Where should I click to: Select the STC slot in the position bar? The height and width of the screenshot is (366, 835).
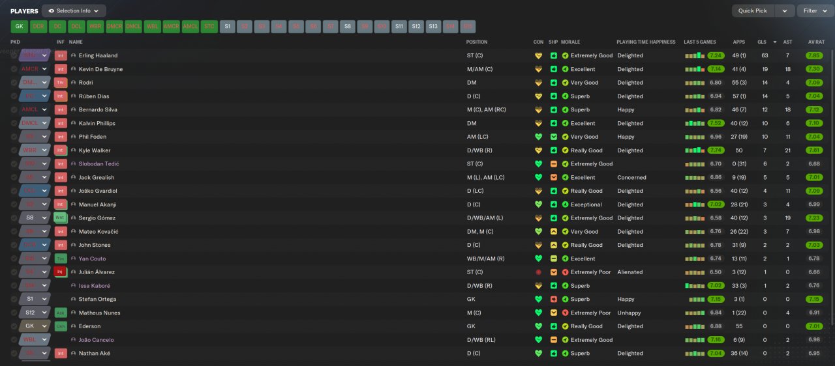pyautogui.click(x=209, y=27)
